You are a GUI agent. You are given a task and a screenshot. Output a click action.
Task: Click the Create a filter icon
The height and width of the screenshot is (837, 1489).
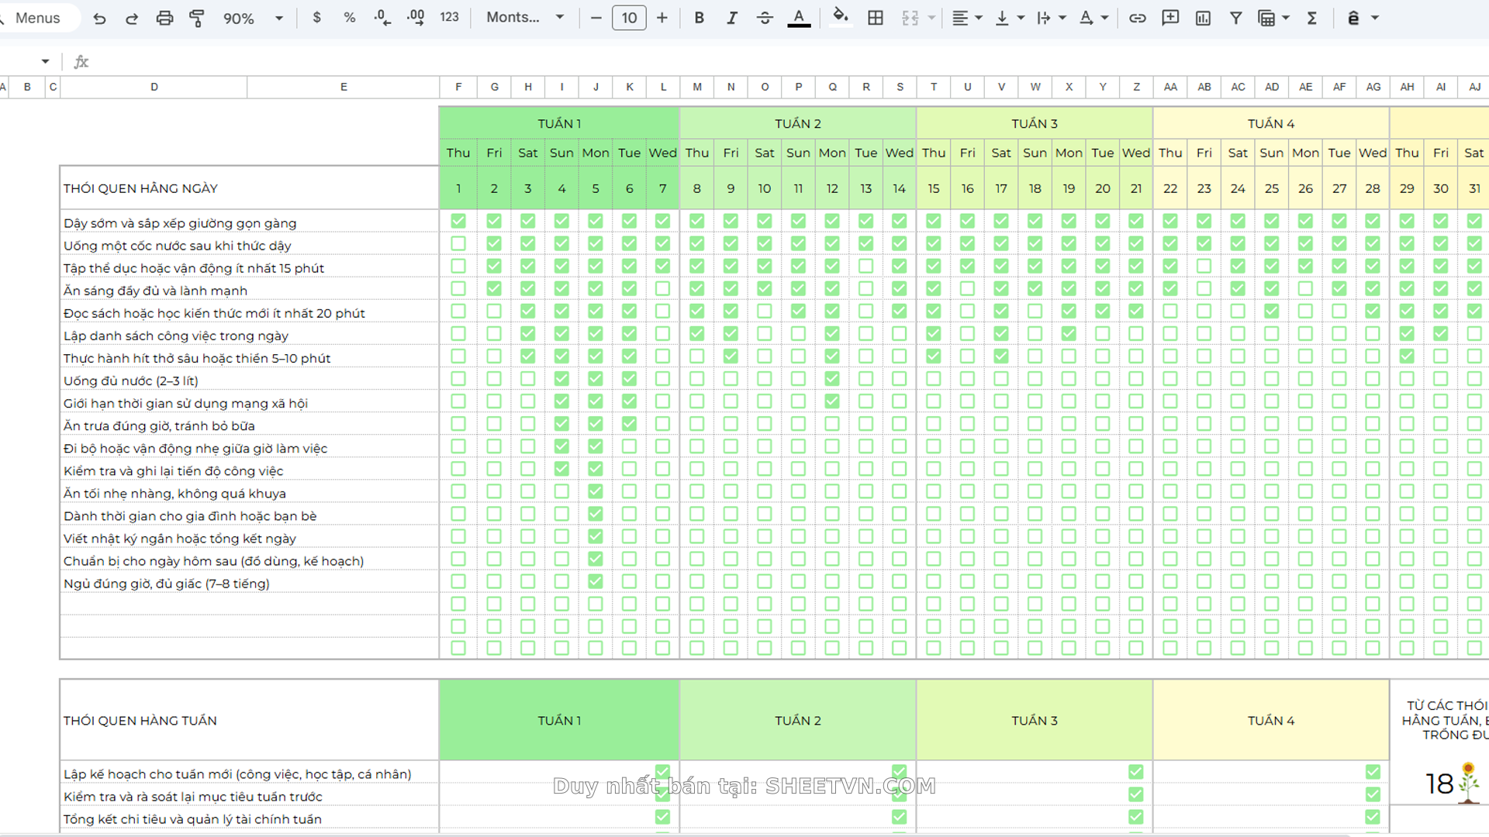[x=1236, y=18]
